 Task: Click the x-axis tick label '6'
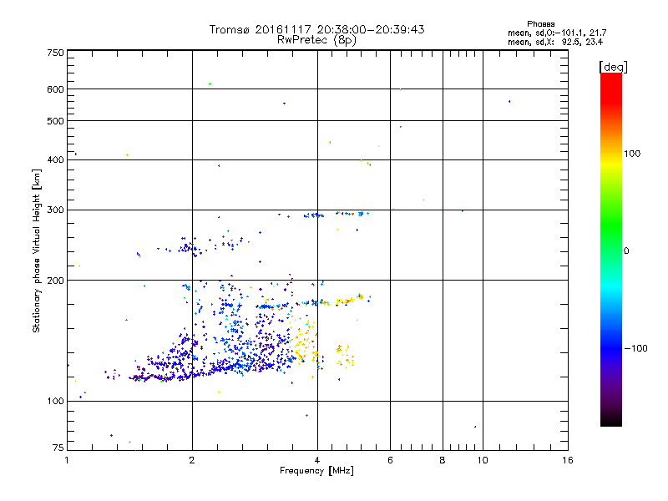tap(390, 460)
